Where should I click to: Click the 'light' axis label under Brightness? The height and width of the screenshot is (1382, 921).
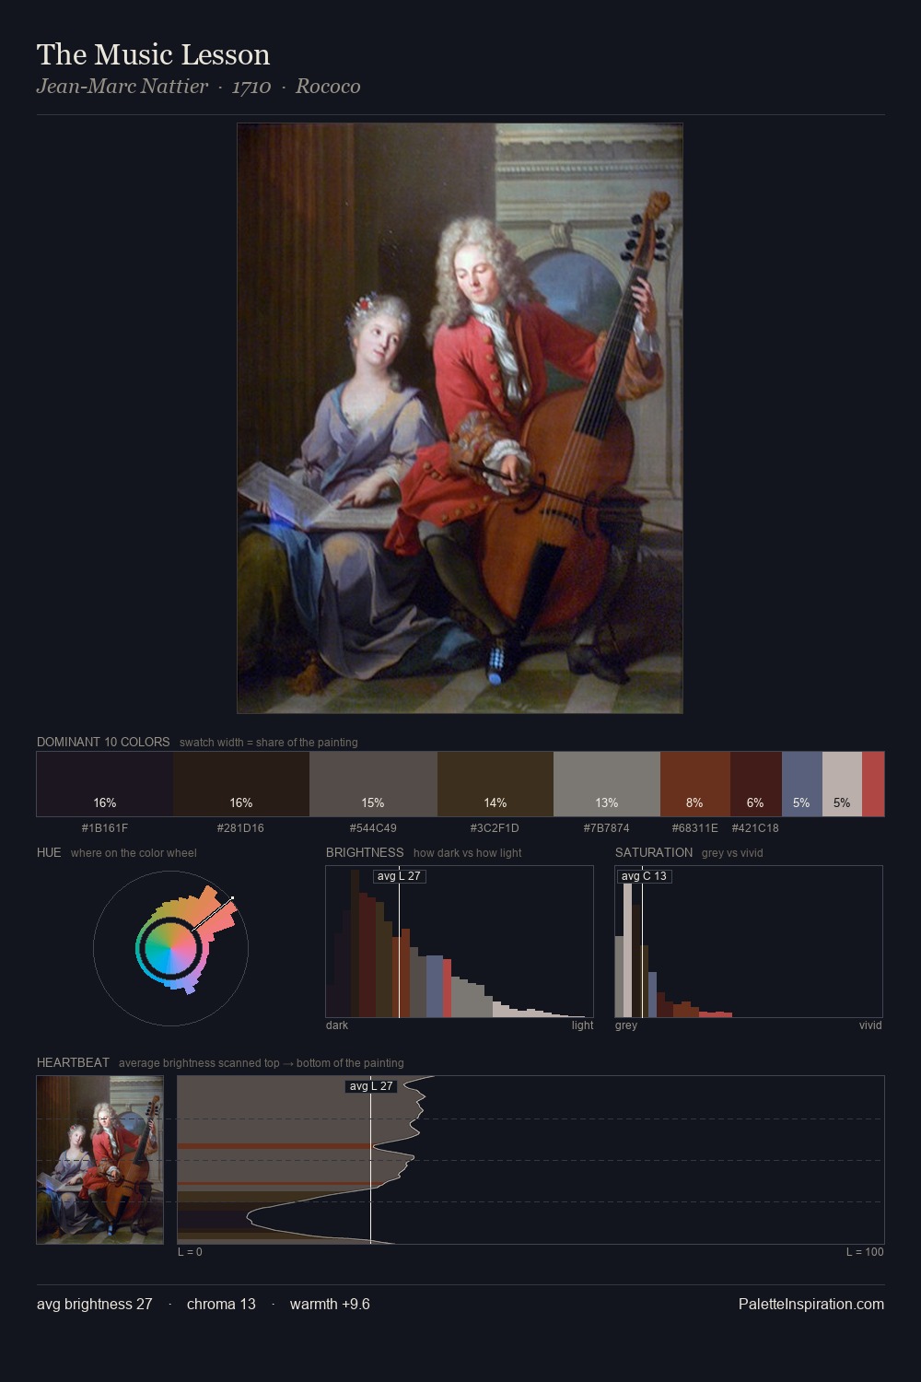(582, 1025)
